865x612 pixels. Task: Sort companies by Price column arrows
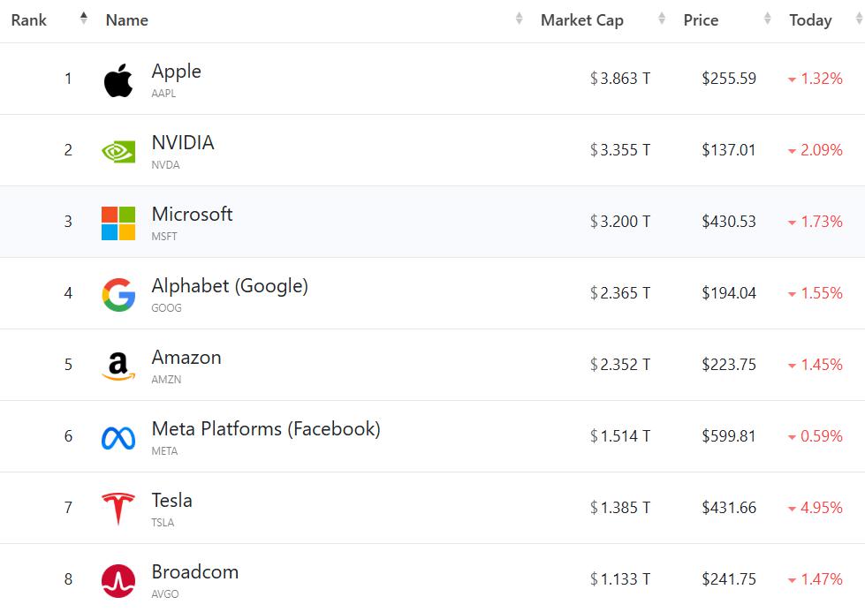(768, 19)
